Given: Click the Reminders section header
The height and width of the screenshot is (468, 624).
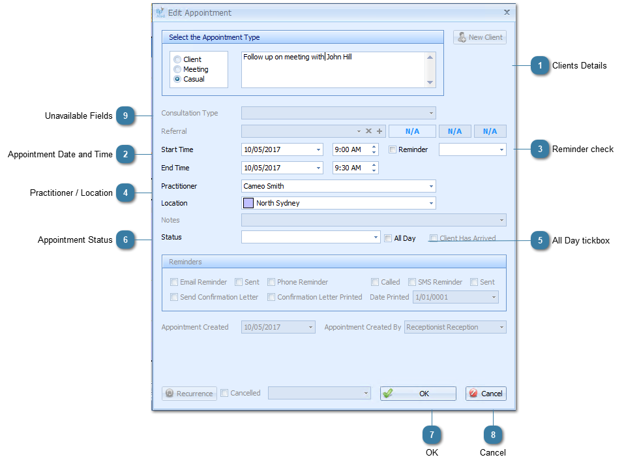Looking at the screenshot, I should pos(334,262).
